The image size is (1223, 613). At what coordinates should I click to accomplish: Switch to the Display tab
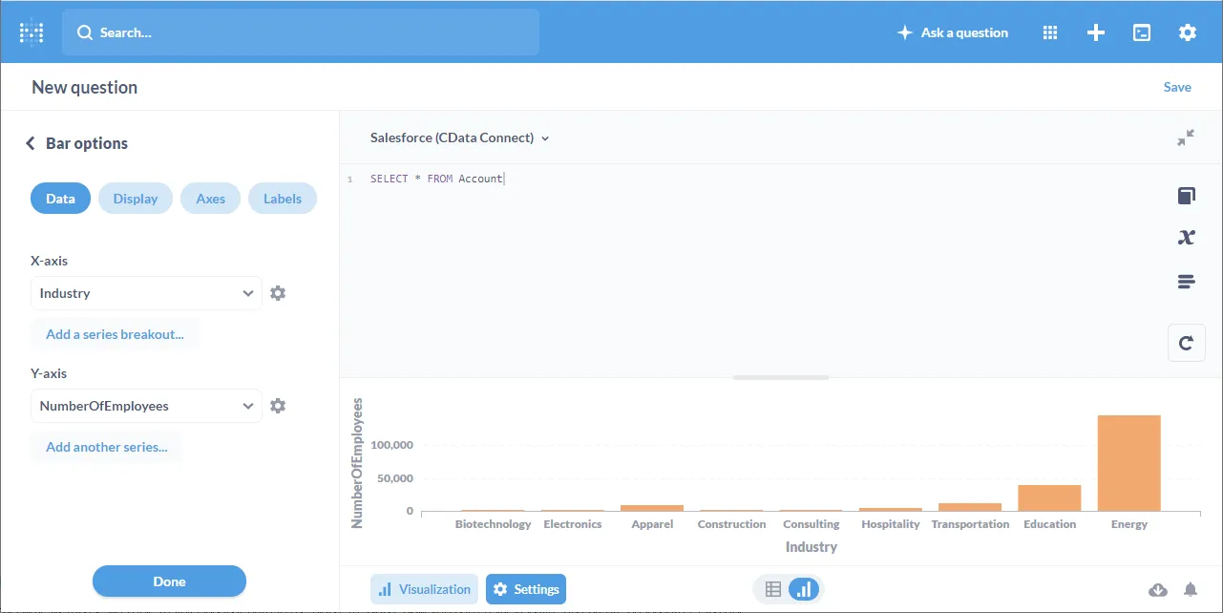(136, 199)
